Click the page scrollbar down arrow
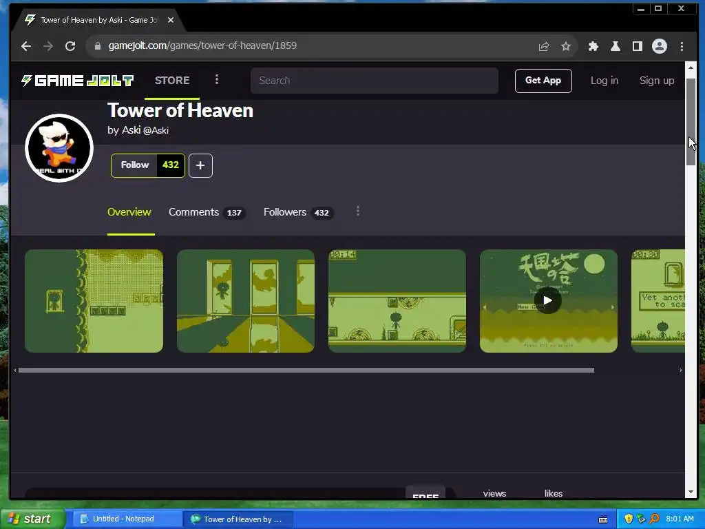Screen dimensions: 705x529 (x=691, y=492)
